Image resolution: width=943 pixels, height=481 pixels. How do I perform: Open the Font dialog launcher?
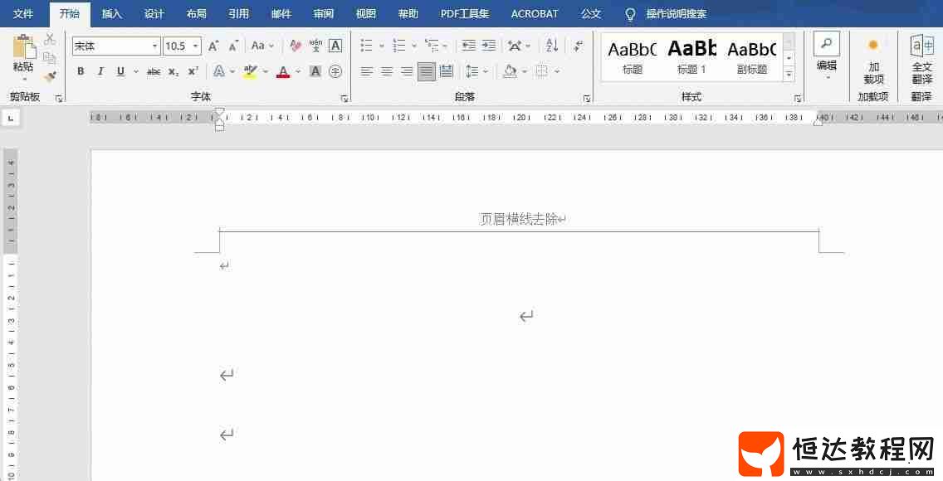[x=344, y=99]
